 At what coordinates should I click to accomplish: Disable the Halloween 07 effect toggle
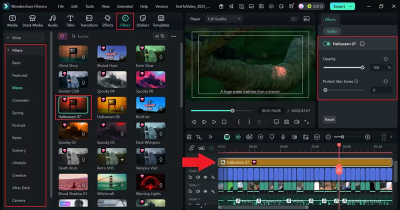point(326,44)
